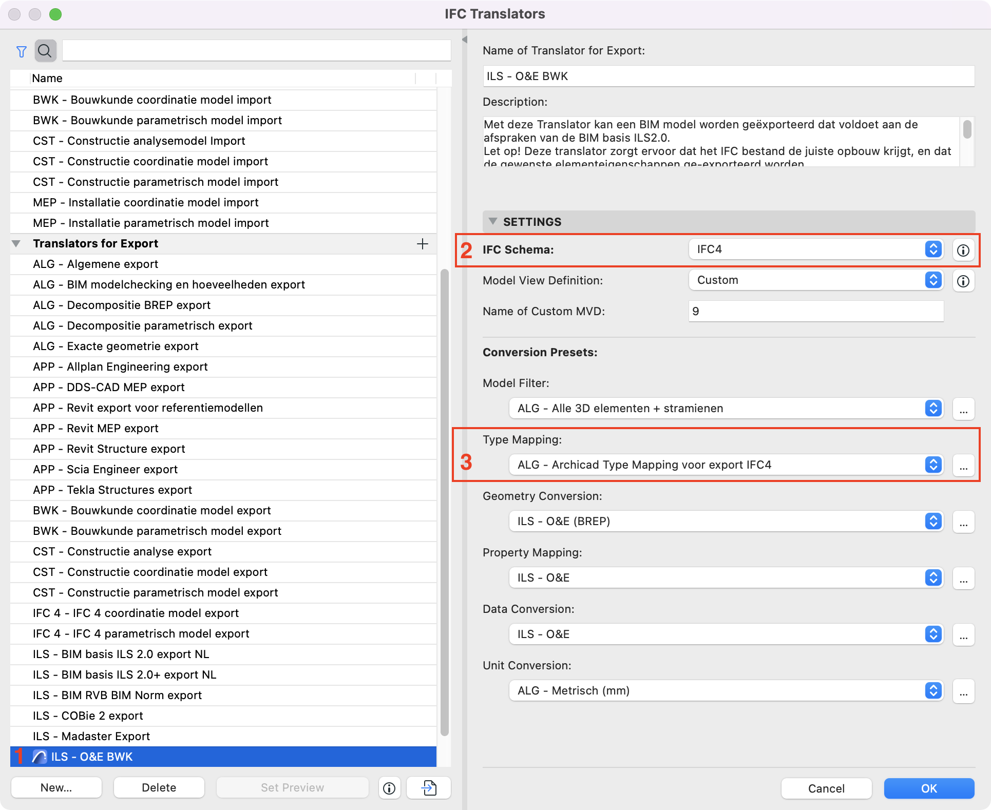Select CST - Constructie analysemodel Import
Image resolution: width=991 pixels, height=810 pixels.
tap(223, 141)
